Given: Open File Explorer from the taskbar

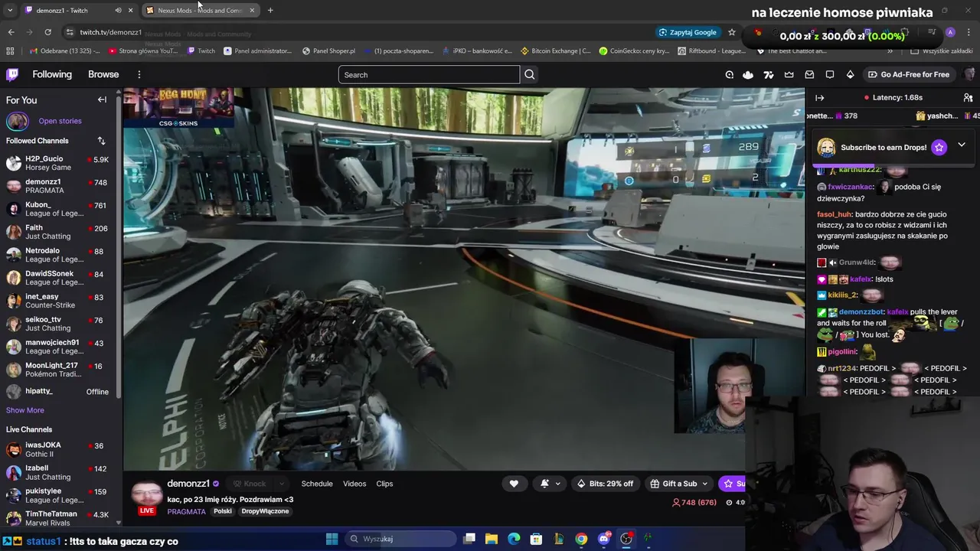Looking at the screenshot, I should tap(492, 539).
